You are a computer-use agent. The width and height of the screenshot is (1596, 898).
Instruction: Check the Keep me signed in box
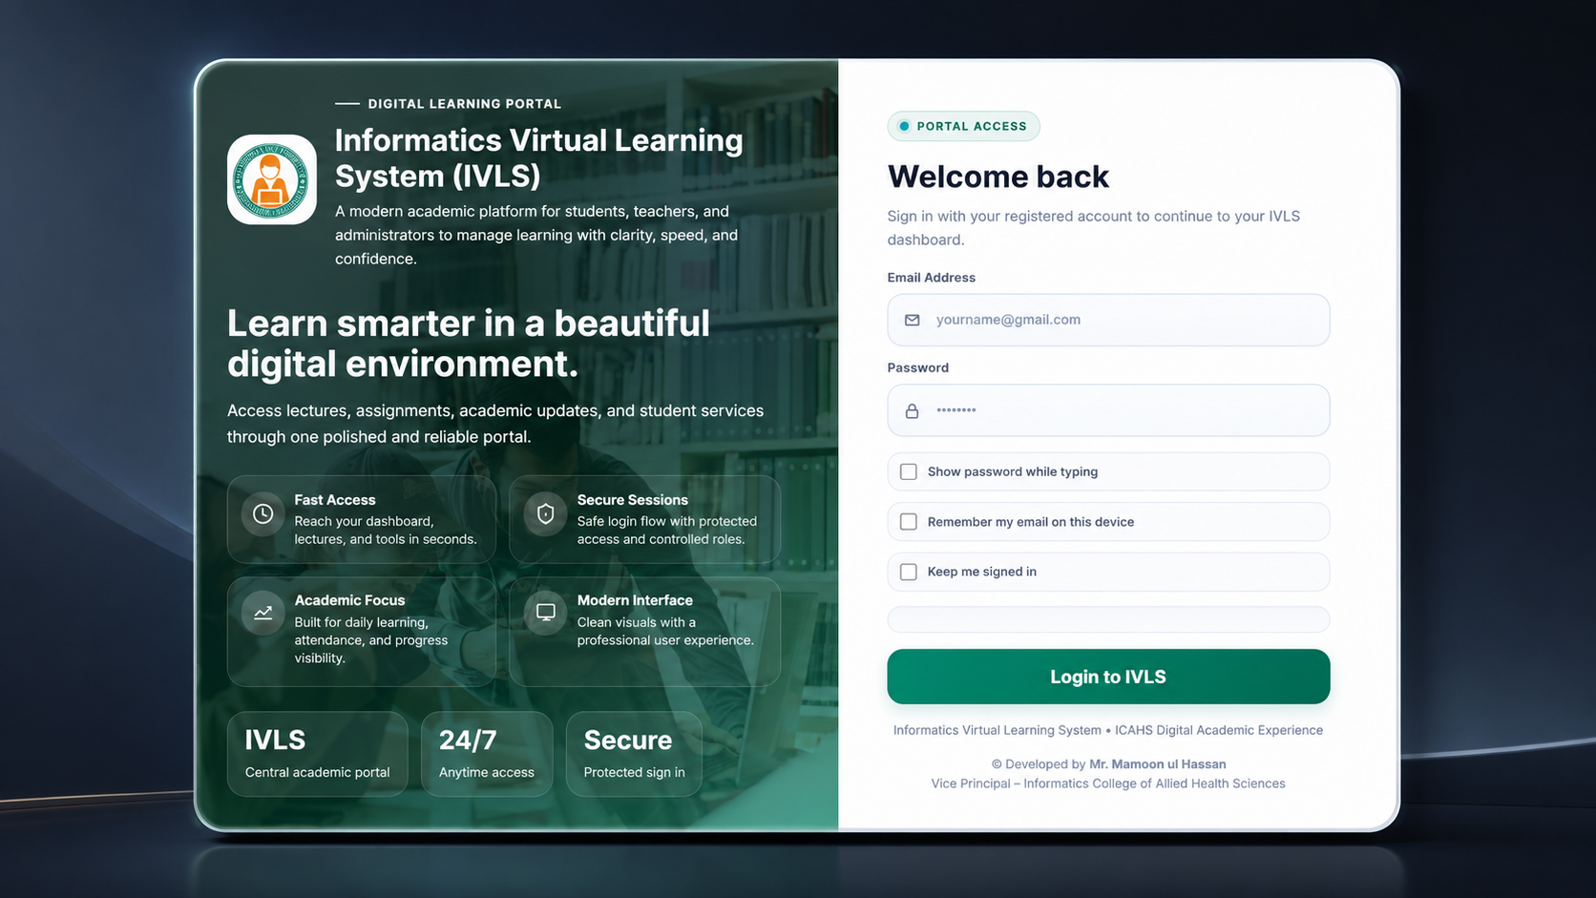tap(909, 572)
